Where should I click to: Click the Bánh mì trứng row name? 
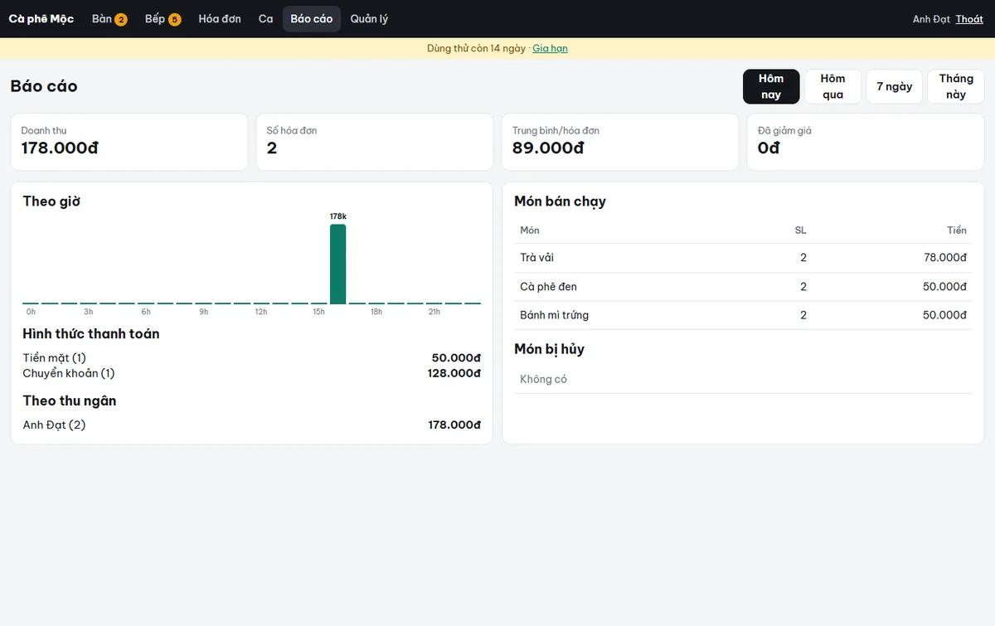pos(554,315)
